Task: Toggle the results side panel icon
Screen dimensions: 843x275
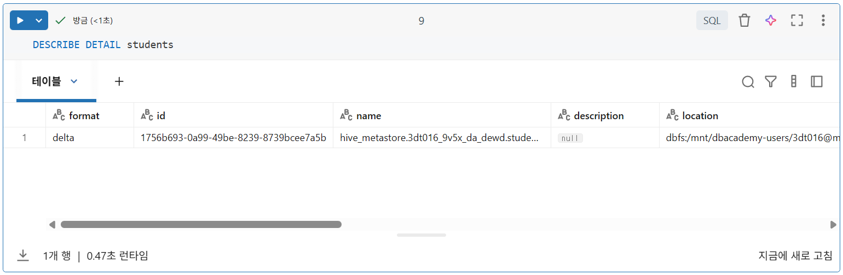Action: pos(817,82)
